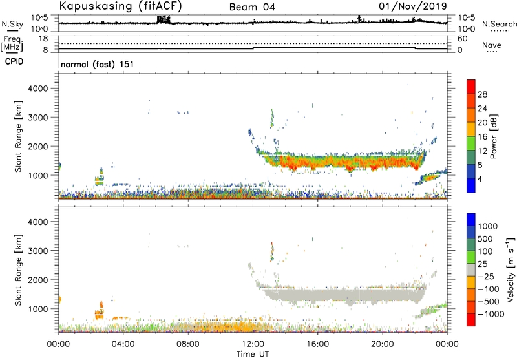
Task: Click the 'CPID' label
Action: coord(14,61)
